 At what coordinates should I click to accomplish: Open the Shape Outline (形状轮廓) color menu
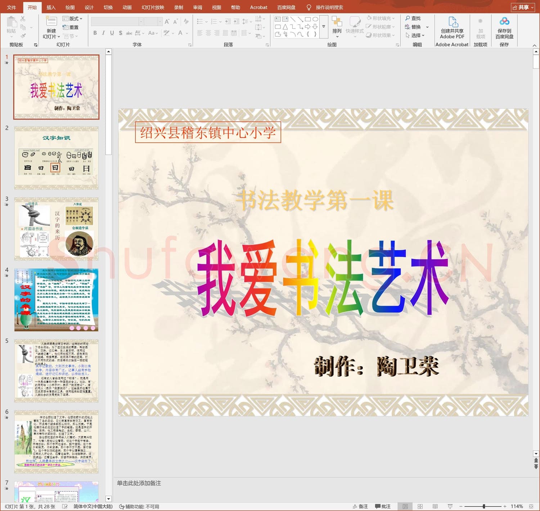[x=381, y=27]
